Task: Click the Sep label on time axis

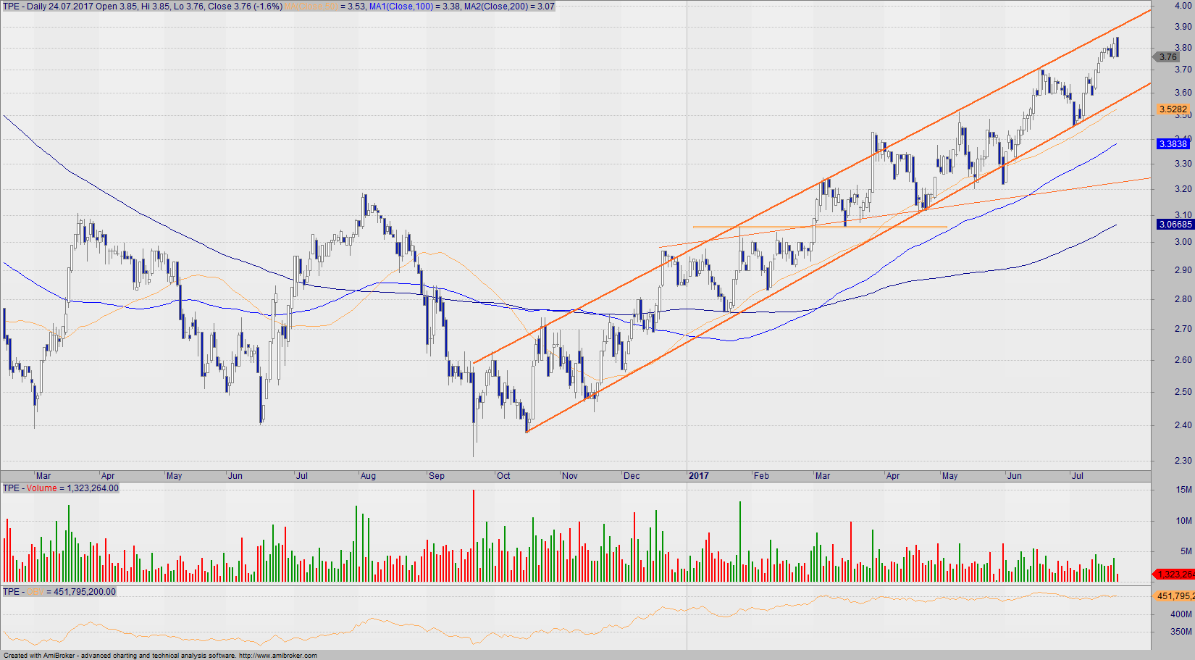Action: tap(437, 476)
